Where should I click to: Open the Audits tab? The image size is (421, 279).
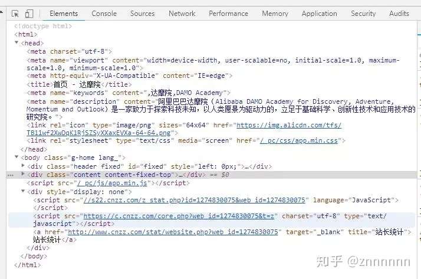[399, 14]
